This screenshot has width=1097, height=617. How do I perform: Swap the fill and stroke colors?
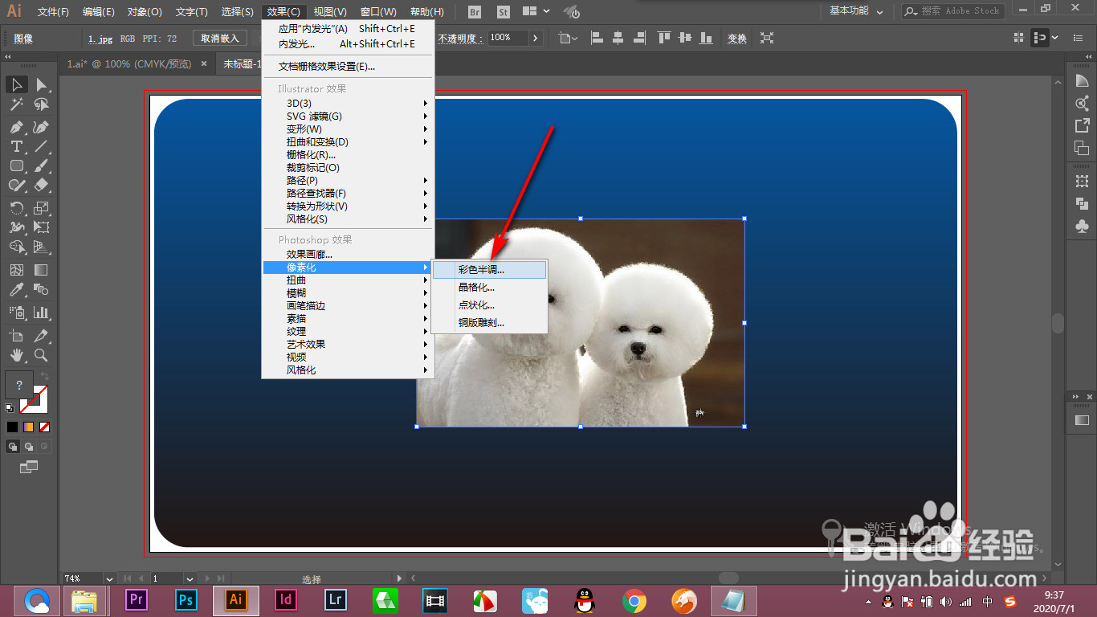pyautogui.click(x=47, y=378)
